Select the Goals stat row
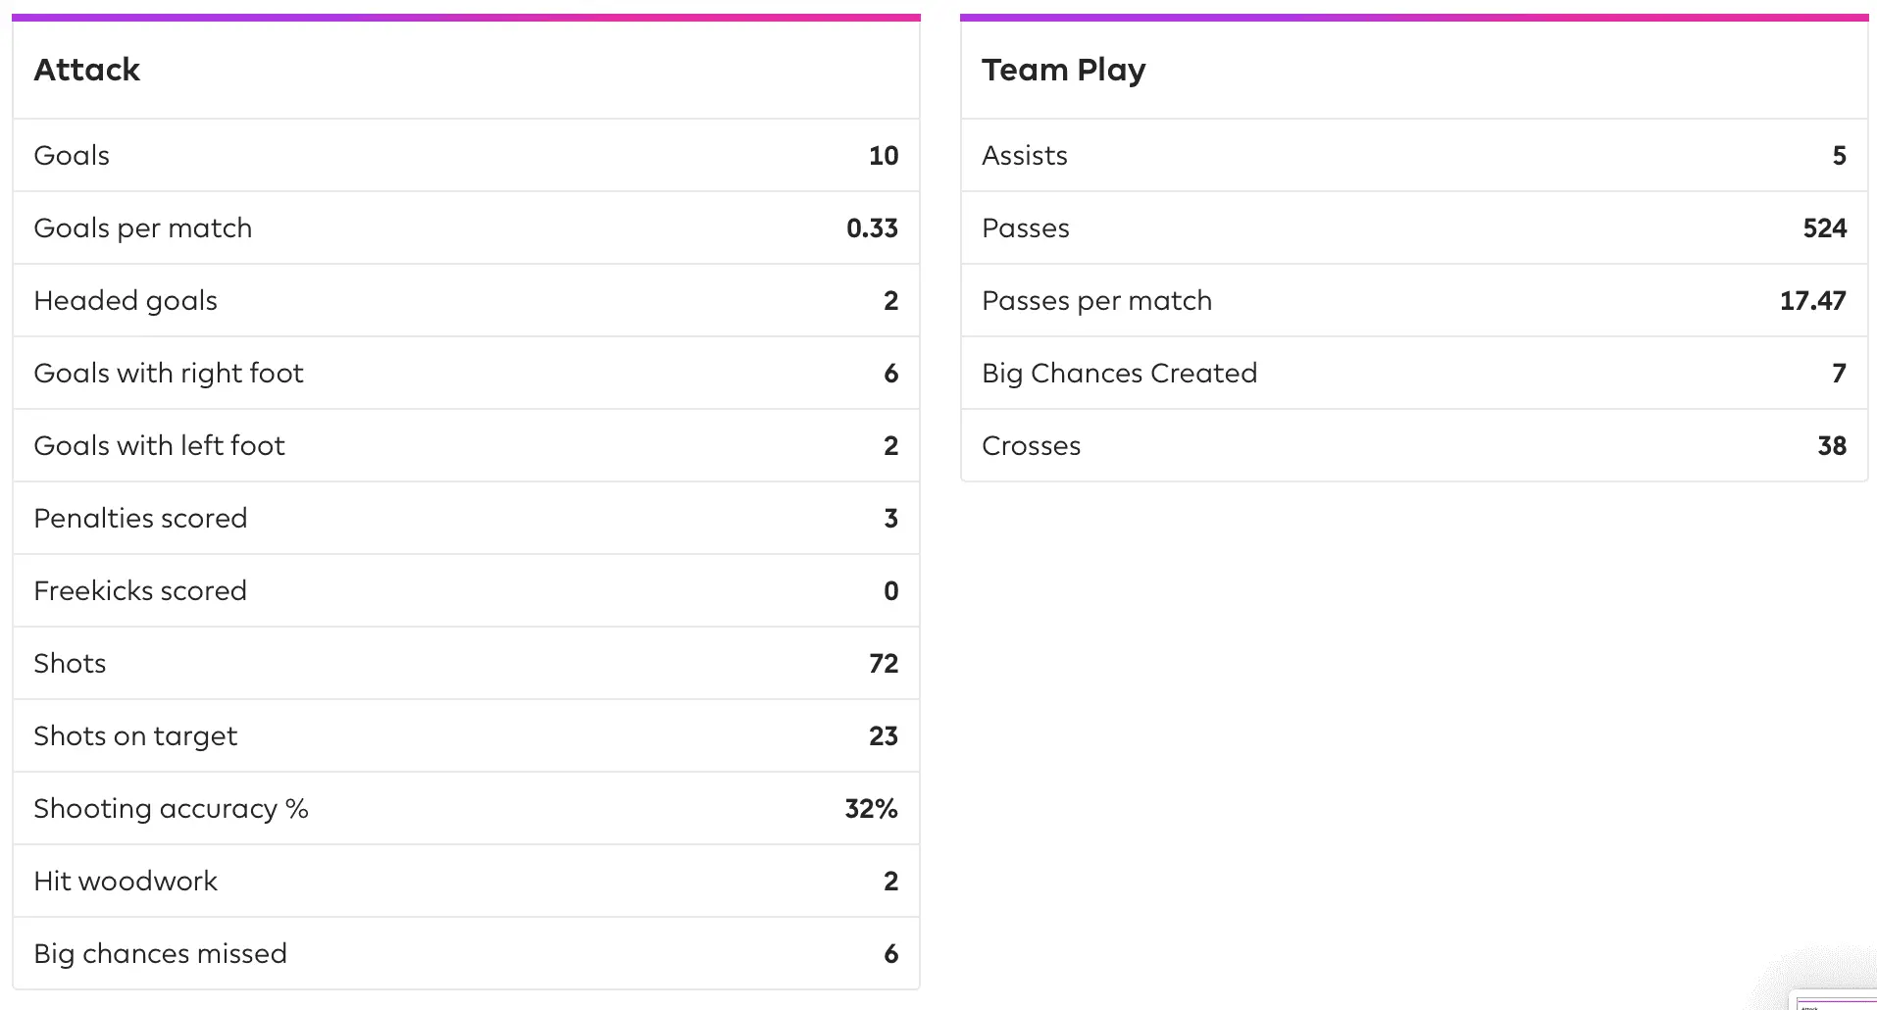 466,155
